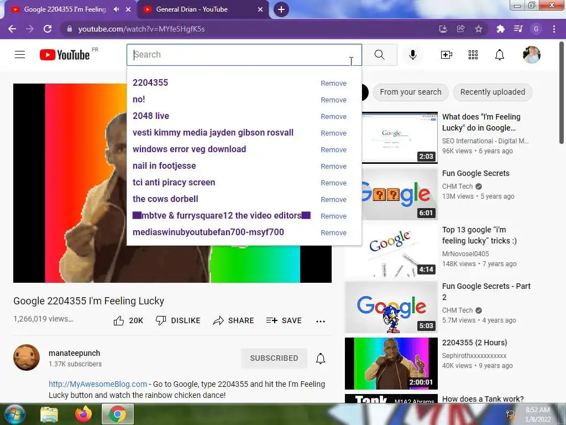
Task: Change channel notification bell settings
Action: (x=321, y=358)
